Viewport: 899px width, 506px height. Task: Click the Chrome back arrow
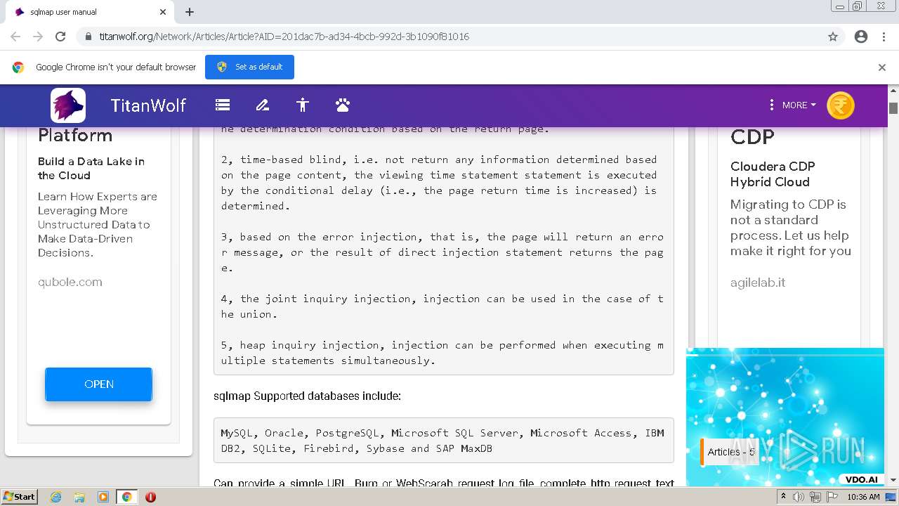point(15,37)
